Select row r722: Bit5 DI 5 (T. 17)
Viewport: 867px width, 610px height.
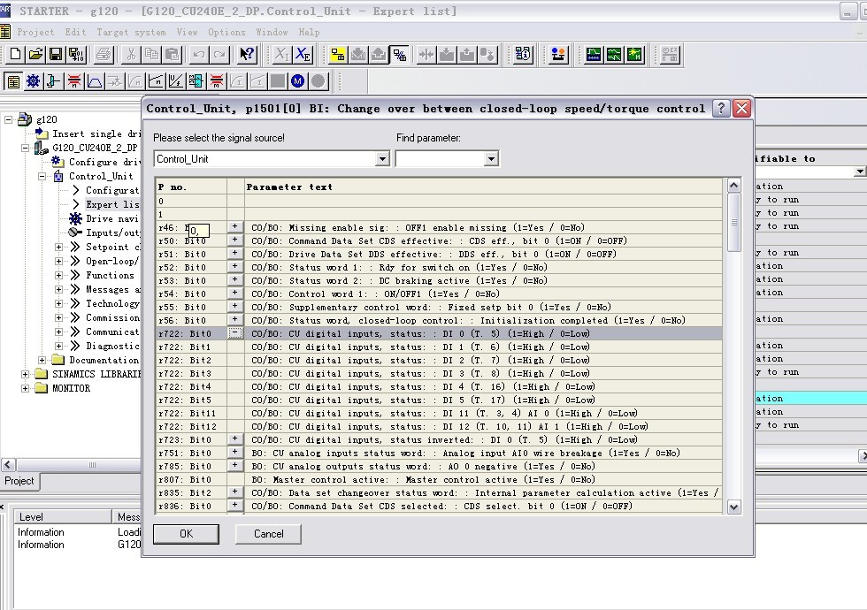tap(440, 400)
